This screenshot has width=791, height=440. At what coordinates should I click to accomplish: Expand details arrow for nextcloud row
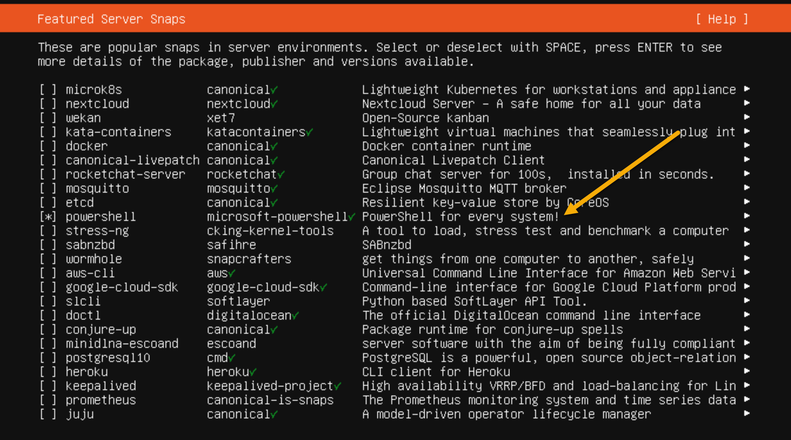coord(747,103)
